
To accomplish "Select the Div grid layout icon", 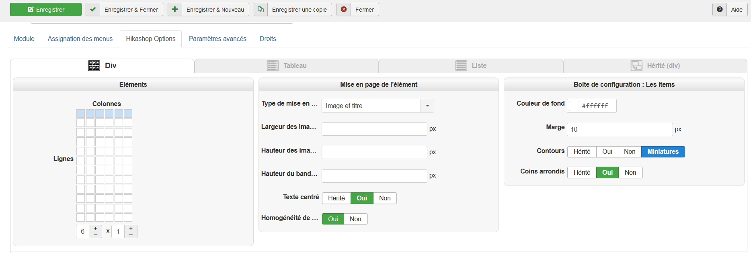I will [94, 65].
